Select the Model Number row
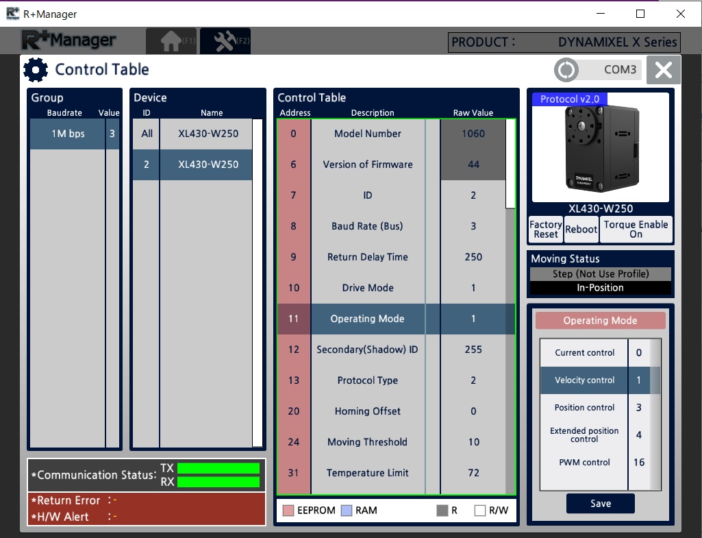This screenshot has height=538, width=702. (x=391, y=134)
